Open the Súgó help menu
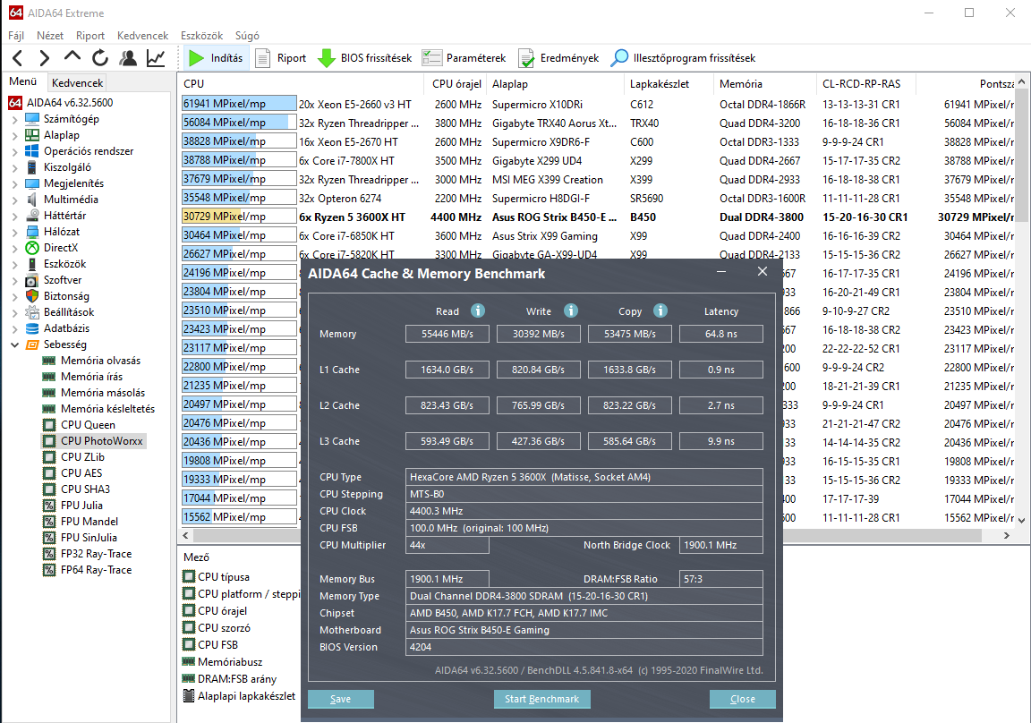The height and width of the screenshot is (723, 1031). (x=247, y=36)
